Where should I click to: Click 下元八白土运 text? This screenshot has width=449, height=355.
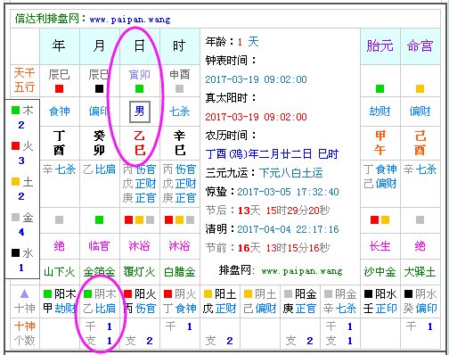coord(291,173)
